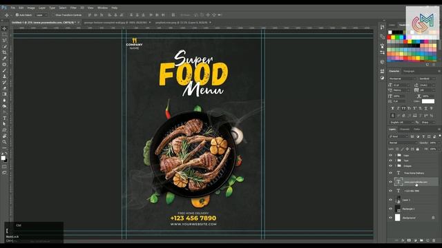Open the History panel icon in dock
Image resolution: width=442 pixels, height=248 pixels.
(x=382, y=27)
